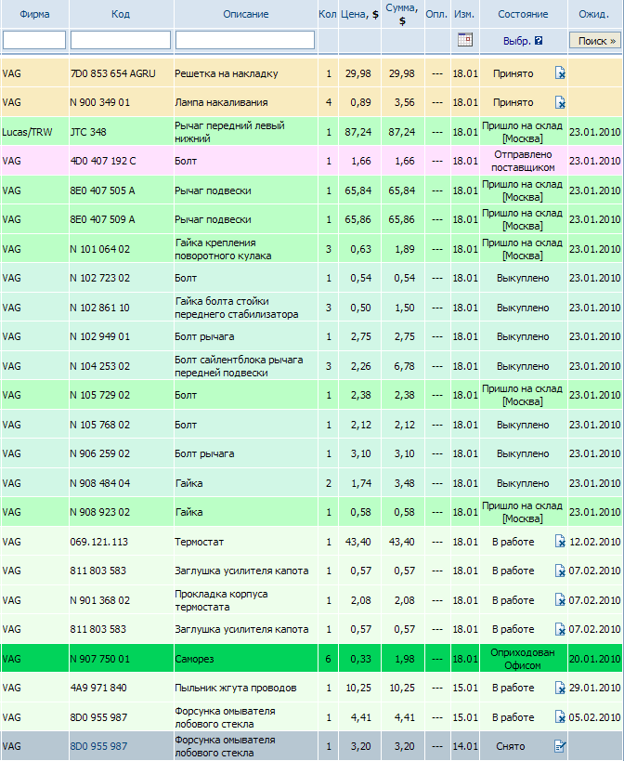Screen dimensions: 624x761
Task: Focus the Код filter input field
Action: pos(121,40)
